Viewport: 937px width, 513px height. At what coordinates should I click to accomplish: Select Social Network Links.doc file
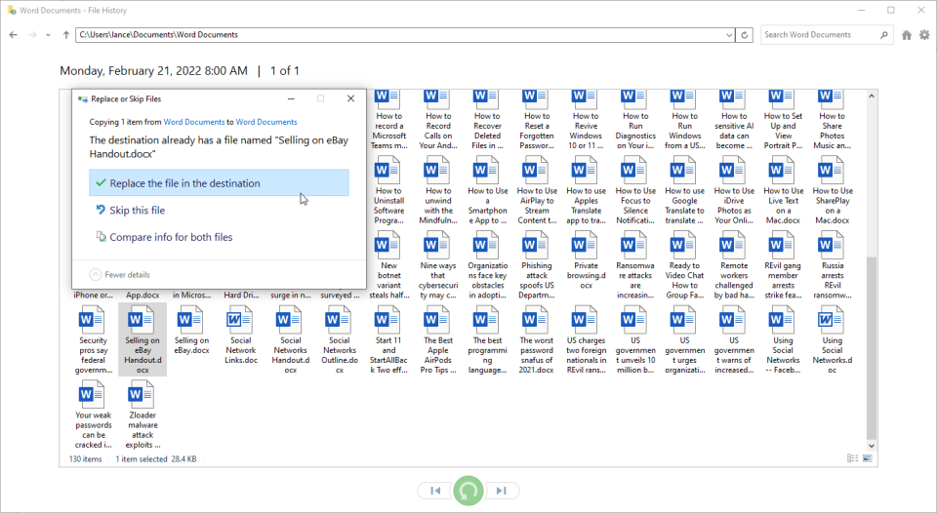[x=241, y=335]
